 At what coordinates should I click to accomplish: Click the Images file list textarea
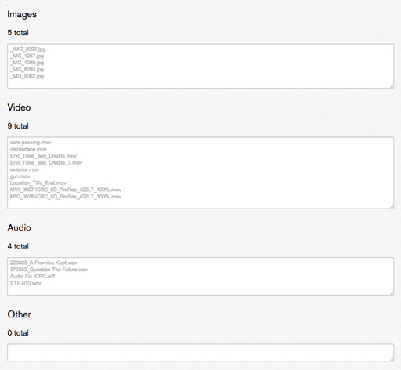tap(200, 66)
